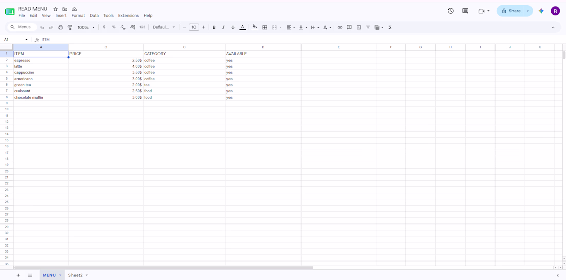The width and height of the screenshot is (566, 280).
Task: Increase decimal places icon
Action: 132,27
